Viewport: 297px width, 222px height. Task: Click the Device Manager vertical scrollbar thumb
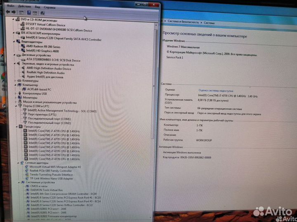click(154, 83)
